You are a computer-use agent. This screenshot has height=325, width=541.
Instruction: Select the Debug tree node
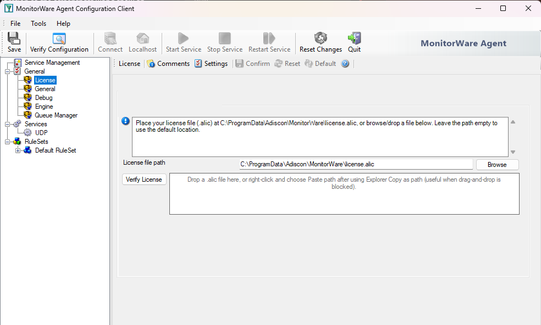click(43, 98)
